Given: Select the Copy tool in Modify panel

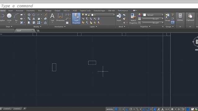Looking at the screenshot, I should (x=29, y=19).
